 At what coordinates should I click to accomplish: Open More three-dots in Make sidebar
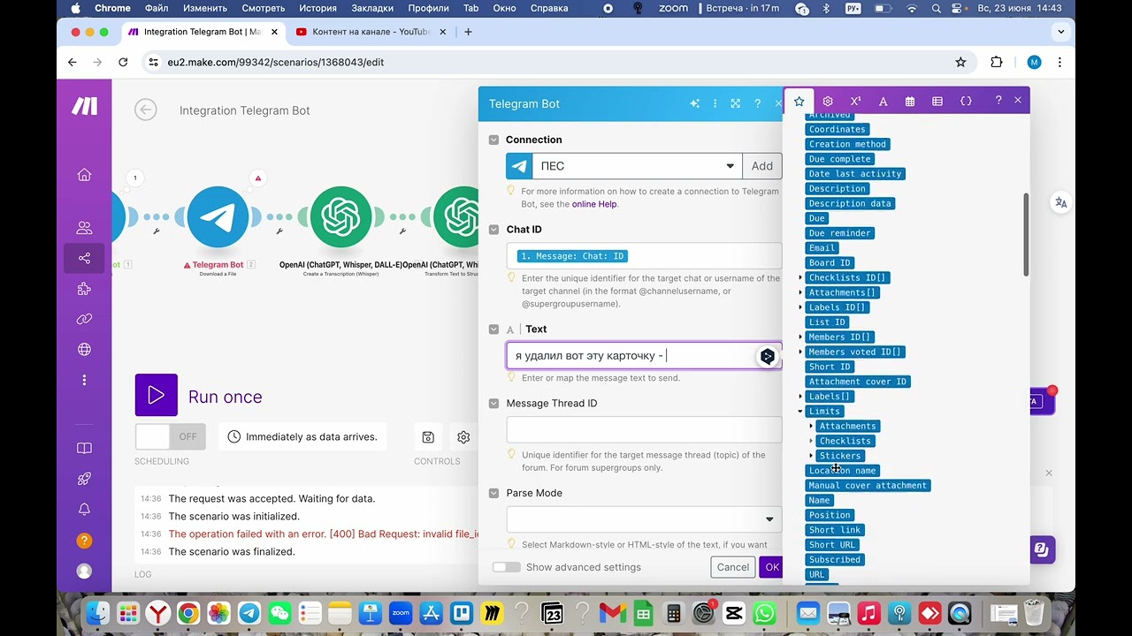(84, 380)
